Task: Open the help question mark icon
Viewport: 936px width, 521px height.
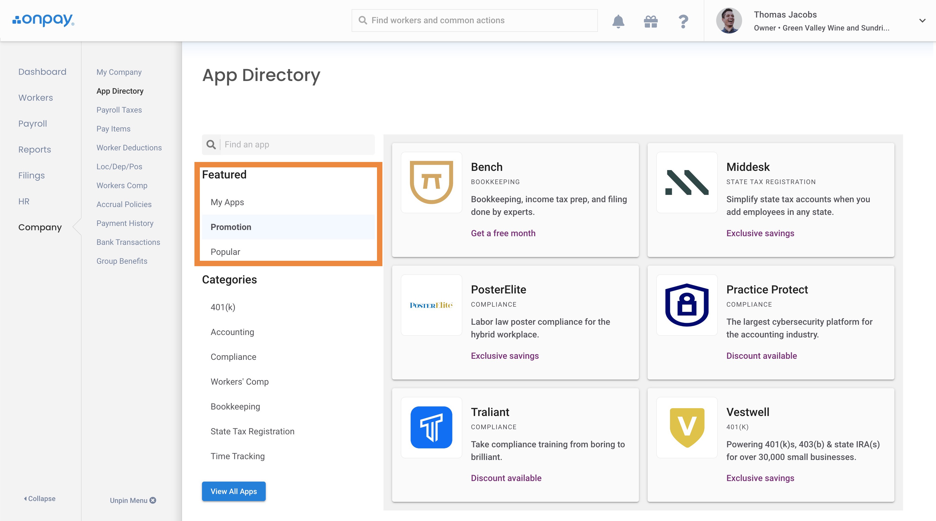Action: [683, 21]
